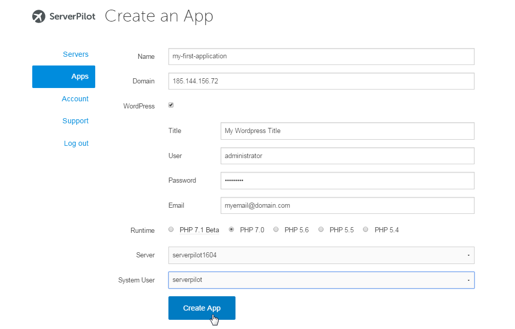Focus the Password field
The image size is (515, 329).
(x=348, y=181)
